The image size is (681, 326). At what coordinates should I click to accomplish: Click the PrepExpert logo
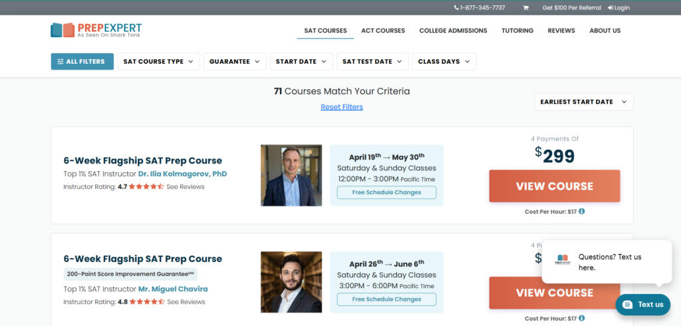tap(96, 30)
